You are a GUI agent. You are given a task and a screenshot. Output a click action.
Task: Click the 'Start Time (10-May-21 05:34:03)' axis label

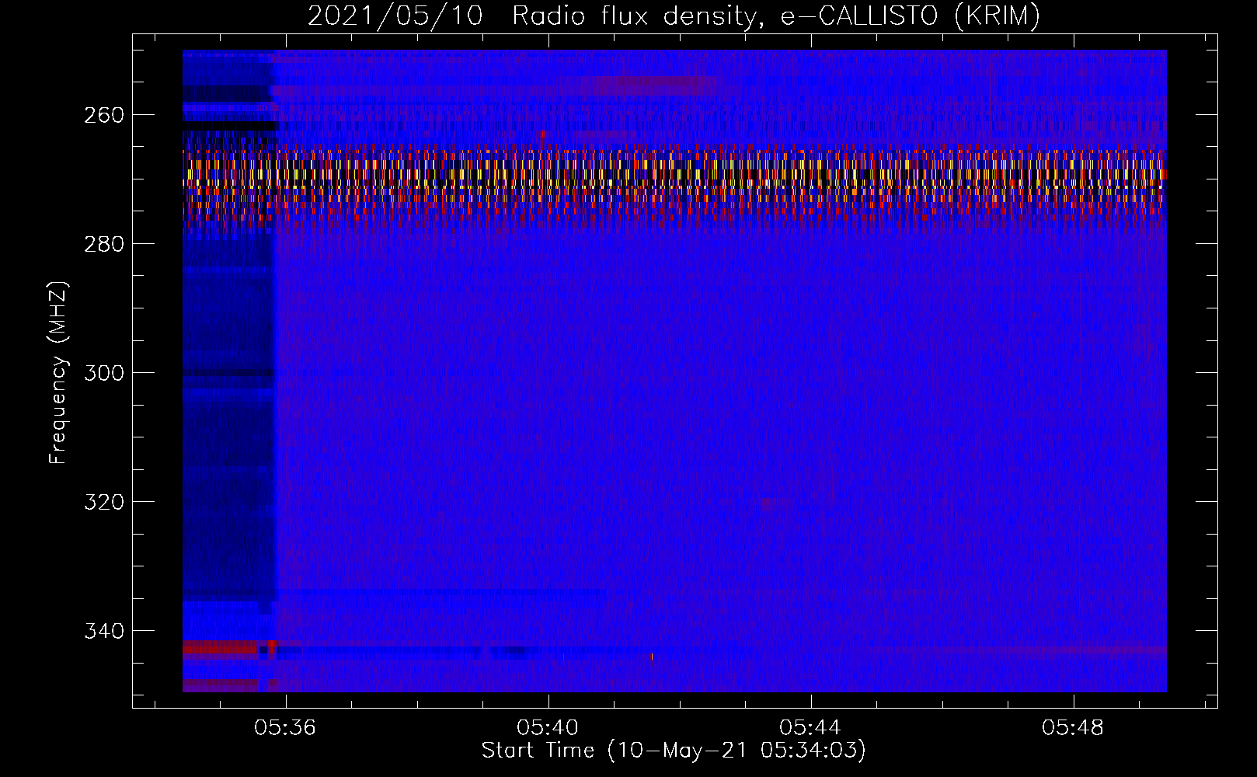point(674,751)
